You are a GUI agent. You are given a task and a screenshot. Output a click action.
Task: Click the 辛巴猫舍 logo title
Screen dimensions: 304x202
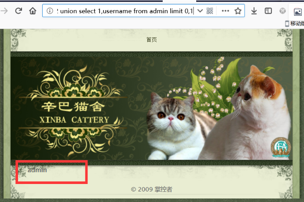tap(73, 107)
